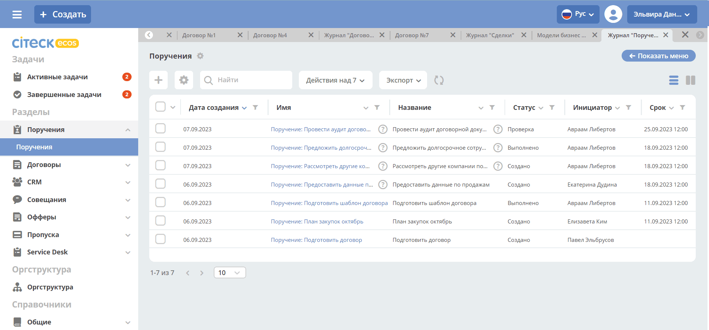Show help for Поручение: Провести аудит name
Image resolution: width=709 pixels, height=330 pixels.
[383, 129]
